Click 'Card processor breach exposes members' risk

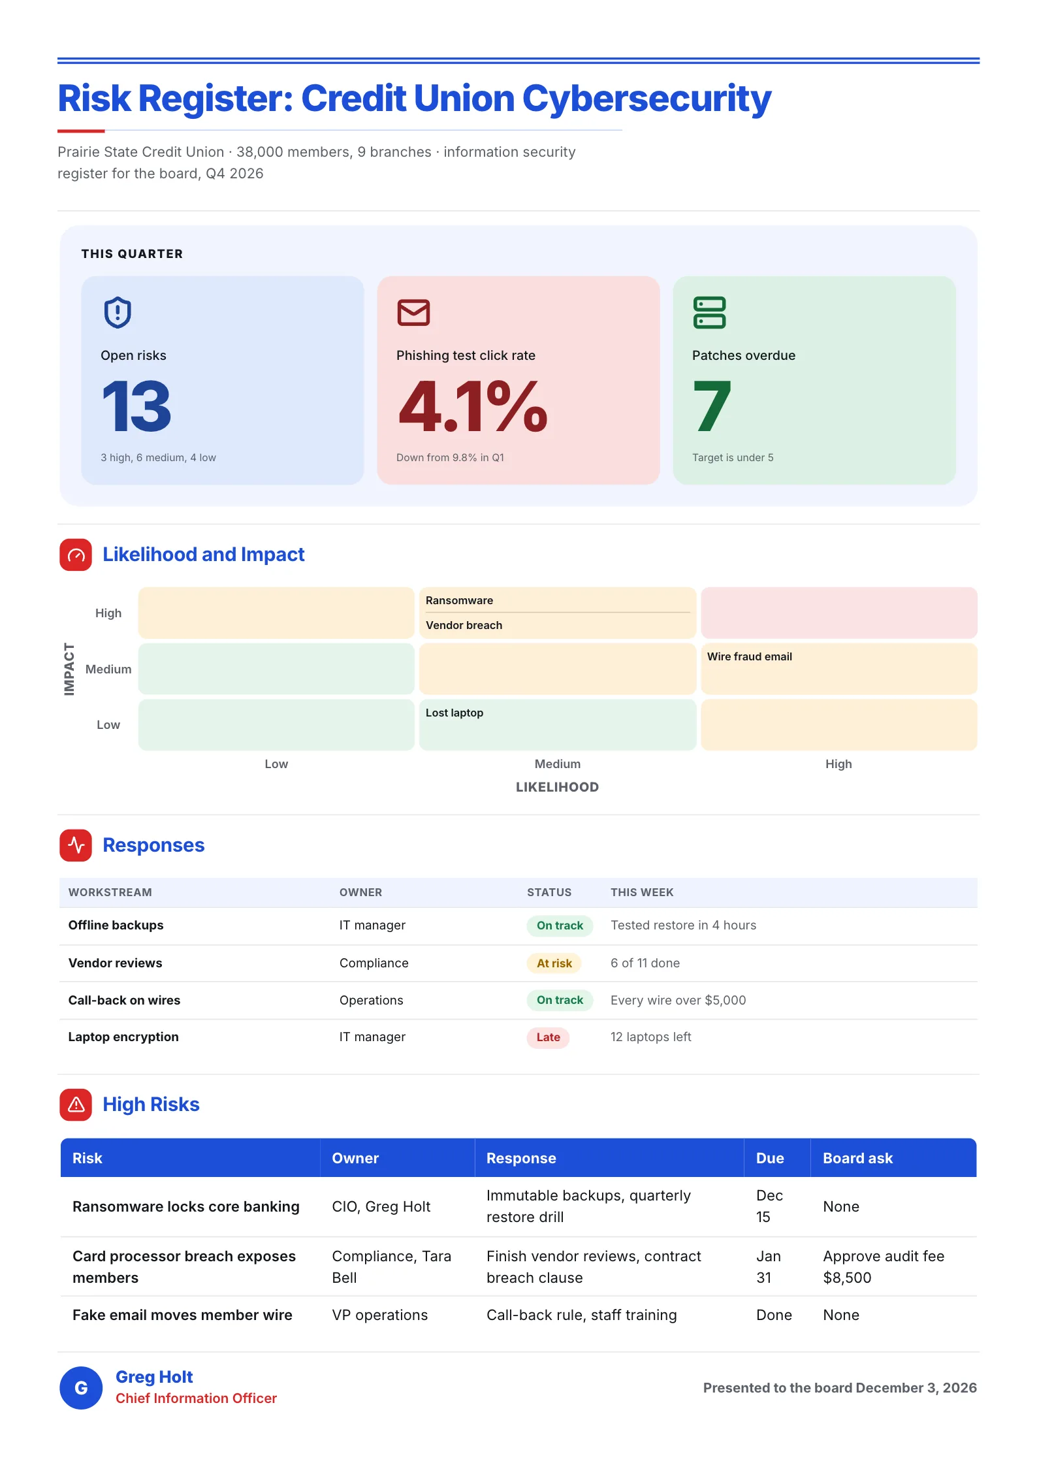184,1267
